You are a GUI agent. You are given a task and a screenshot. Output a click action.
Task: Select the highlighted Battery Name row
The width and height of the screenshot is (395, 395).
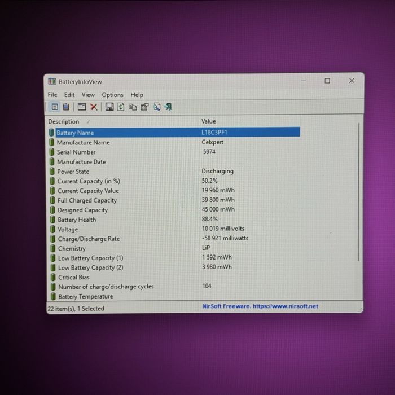coord(174,132)
